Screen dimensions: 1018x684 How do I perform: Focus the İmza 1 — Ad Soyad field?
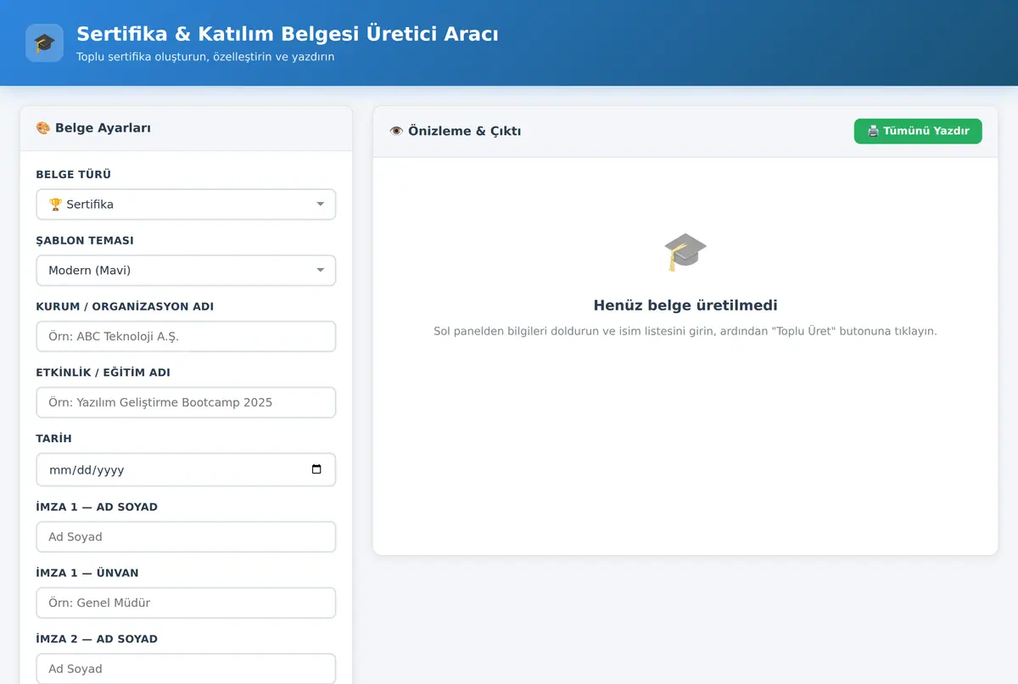[186, 537]
